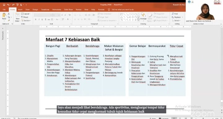Click Convert to SmartArt
The height and width of the screenshot is (119, 223).
click(107, 21)
